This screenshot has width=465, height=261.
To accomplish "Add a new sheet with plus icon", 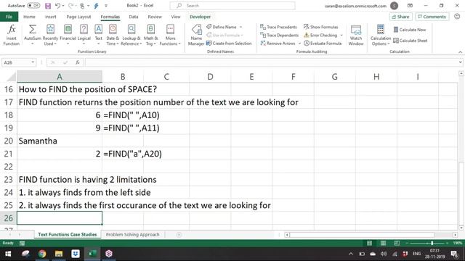I will [x=179, y=235].
